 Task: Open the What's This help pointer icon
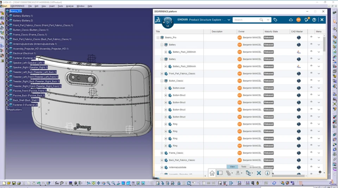49,183
